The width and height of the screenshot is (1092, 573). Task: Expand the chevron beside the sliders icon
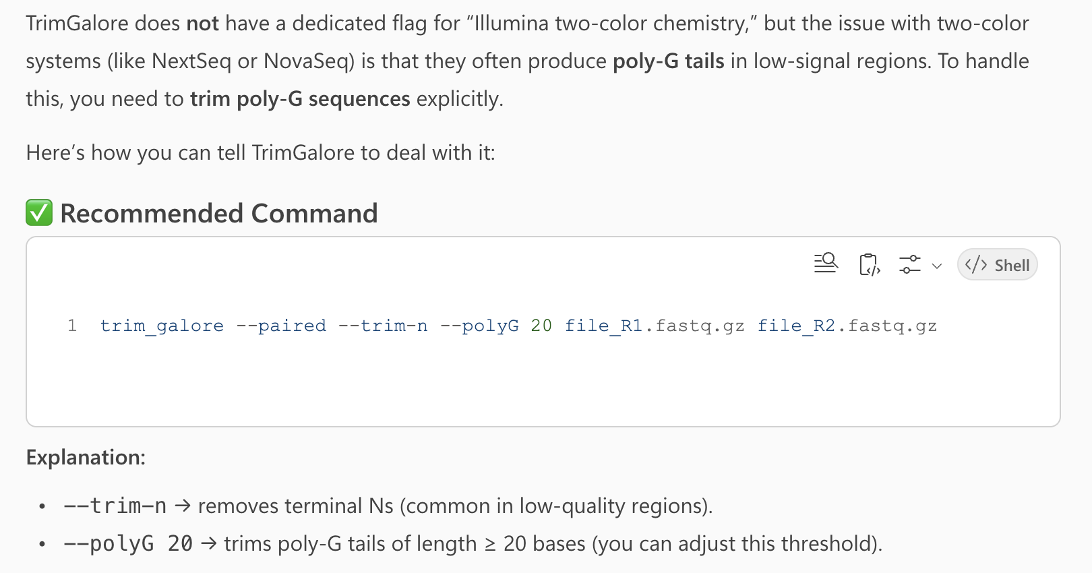[x=937, y=266]
